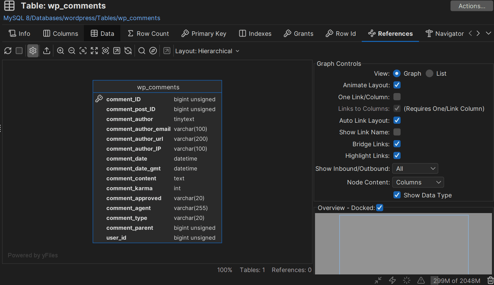494x285 pixels.
Task: Open the Show Inbound/Outbound dropdown
Action: click(x=415, y=168)
